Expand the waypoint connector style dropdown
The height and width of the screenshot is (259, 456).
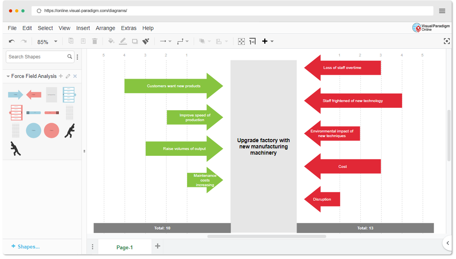(x=183, y=41)
